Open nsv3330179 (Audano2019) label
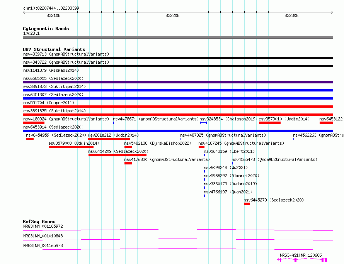 pos(230,184)
